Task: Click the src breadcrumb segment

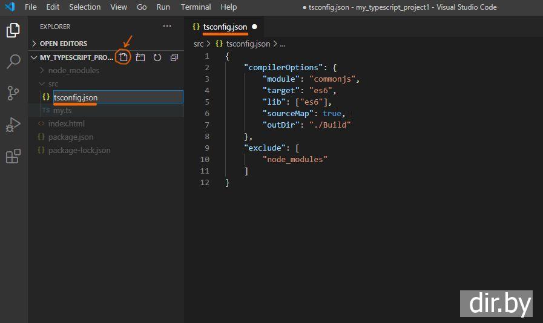Action: coord(199,44)
